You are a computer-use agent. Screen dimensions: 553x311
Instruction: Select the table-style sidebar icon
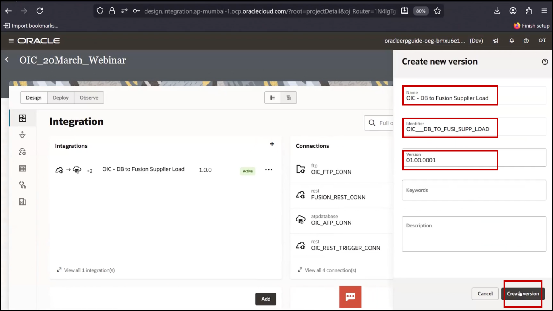point(22,168)
